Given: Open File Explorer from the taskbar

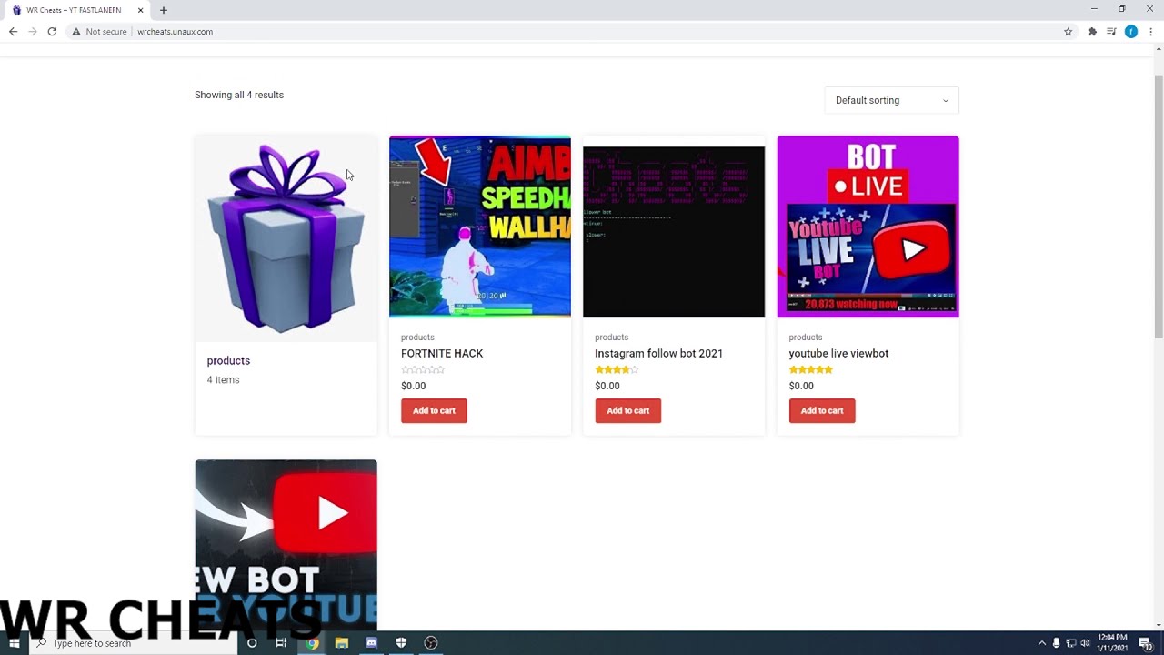Looking at the screenshot, I should pos(342,643).
